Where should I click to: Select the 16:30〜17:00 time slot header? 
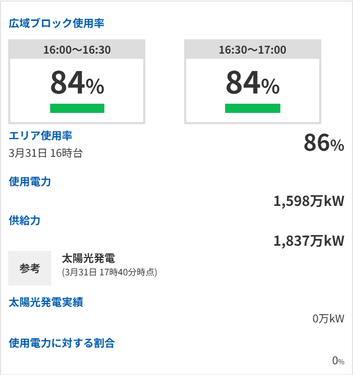[x=253, y=50]
